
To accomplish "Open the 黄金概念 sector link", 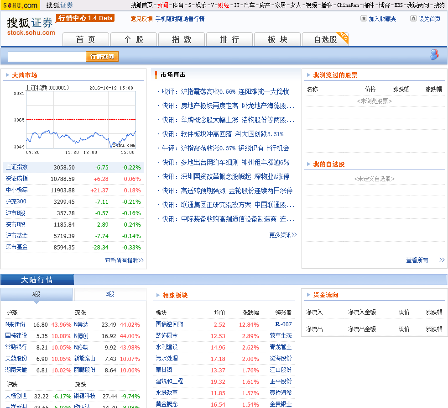I will pos(167,404).
